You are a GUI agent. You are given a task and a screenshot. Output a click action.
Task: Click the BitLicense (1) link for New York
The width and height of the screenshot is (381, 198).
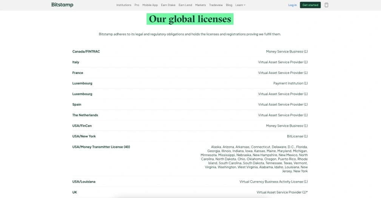coord(297,136)
